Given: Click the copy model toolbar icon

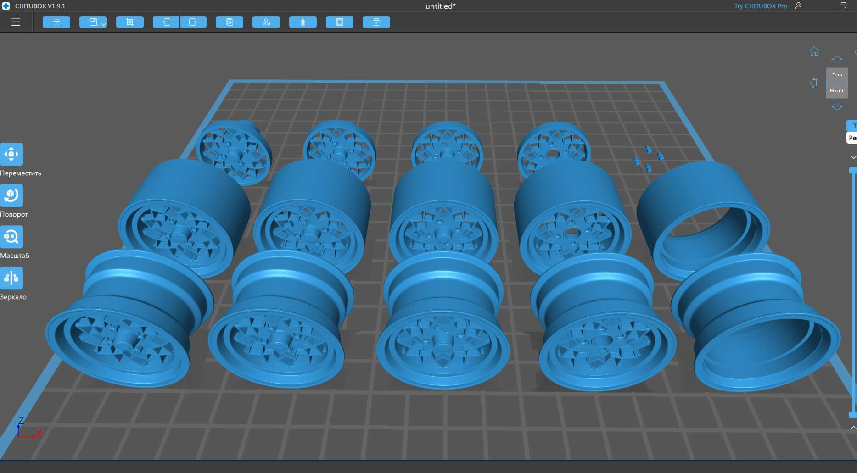Looking at the screenshot, I should (x=230, y=22).
